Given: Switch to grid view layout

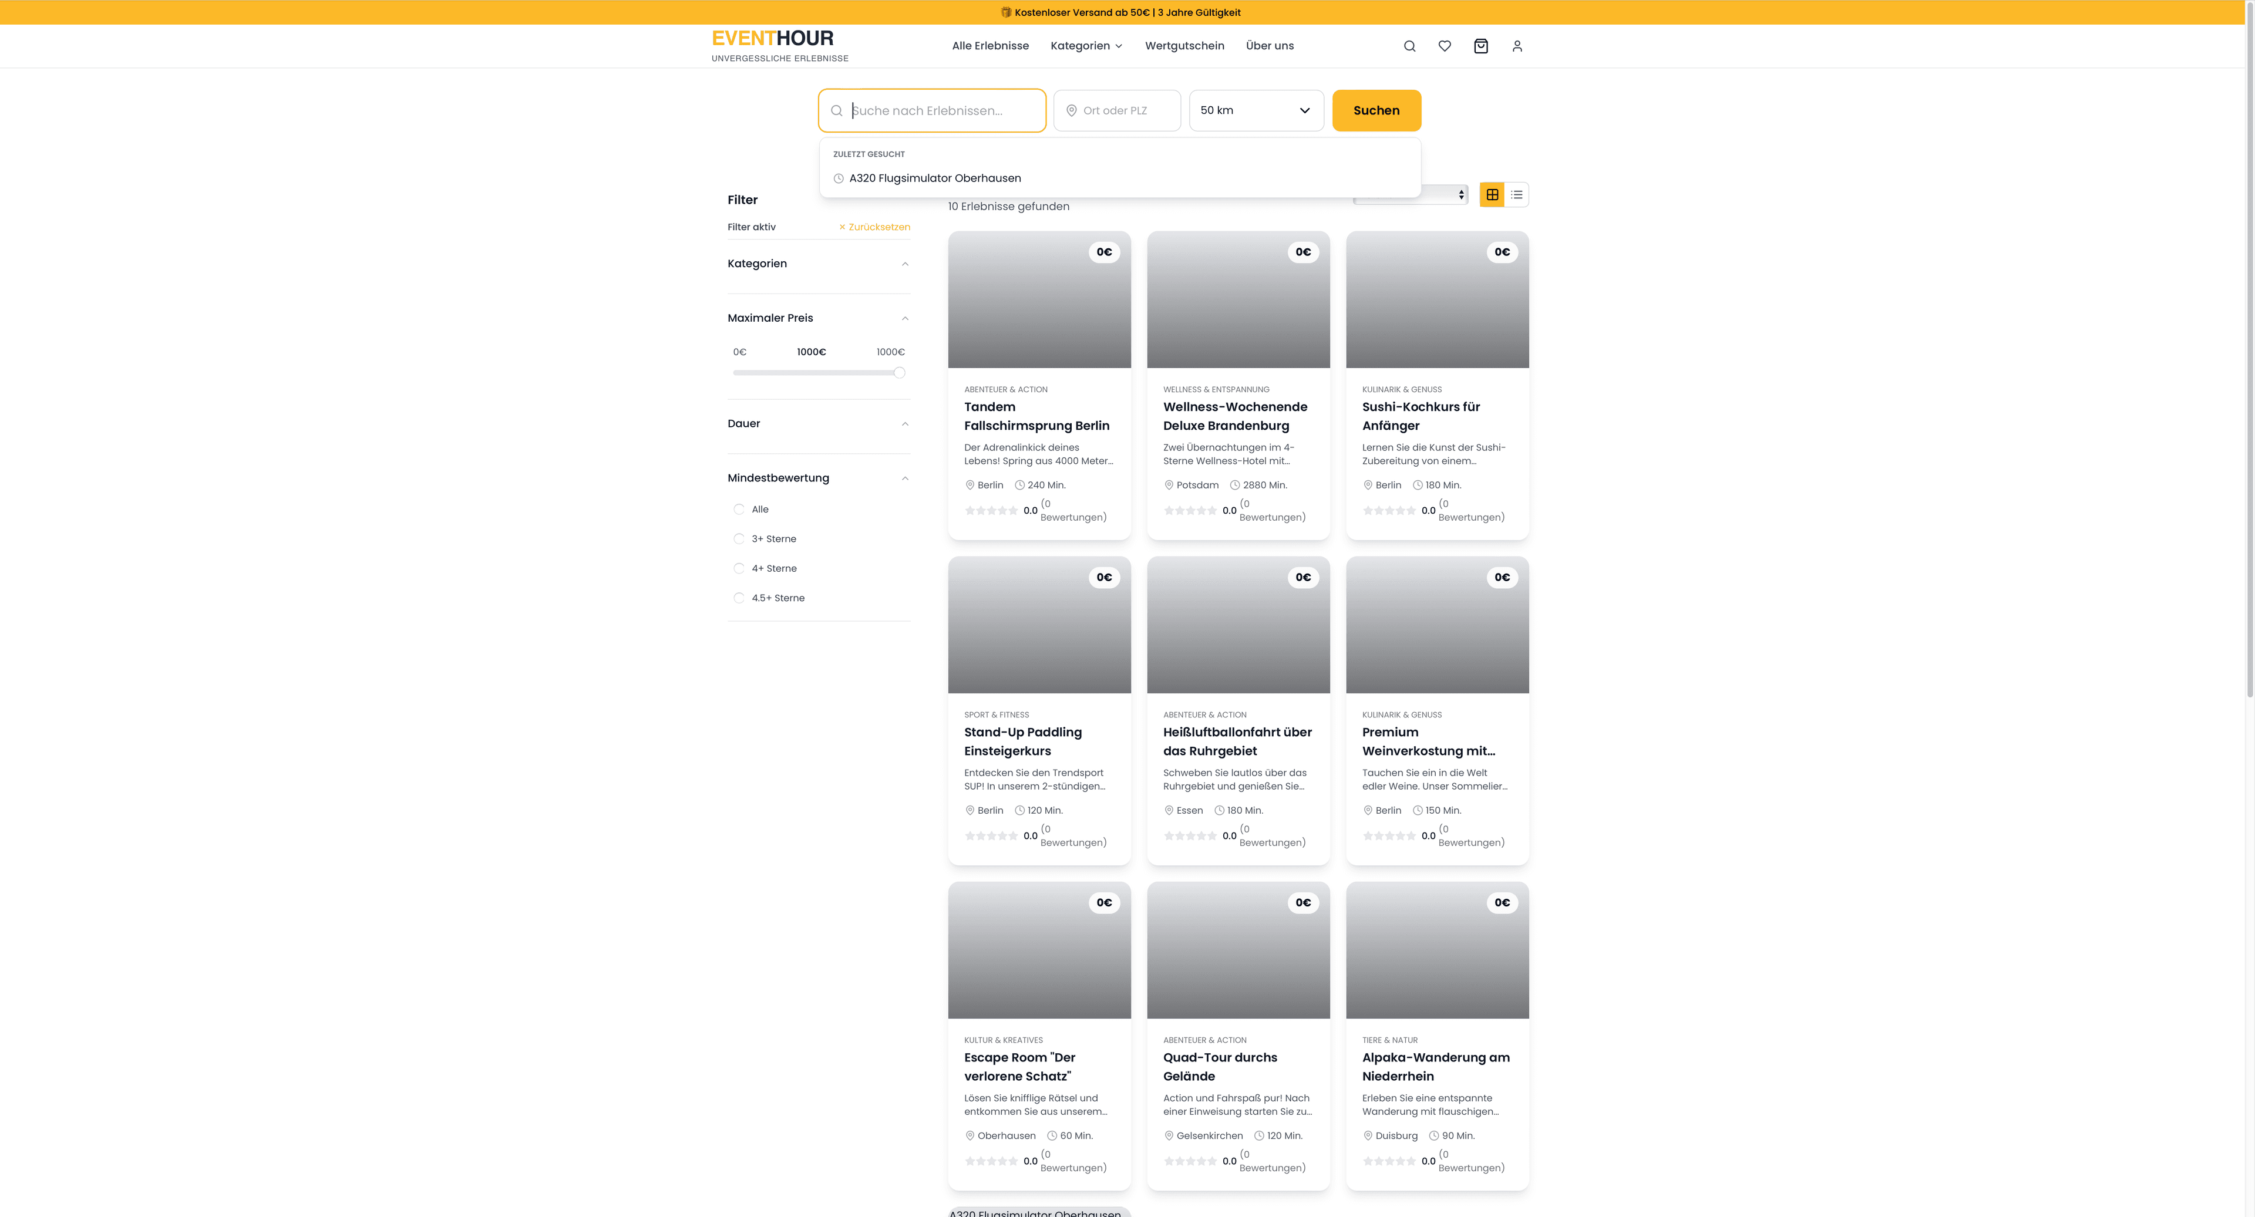Looking at the screenshot, I should coord(1491,194).
